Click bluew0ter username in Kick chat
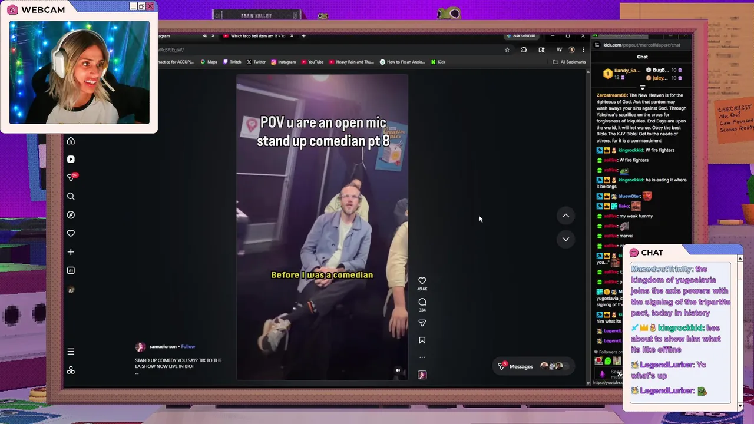Viewport: 754px width, 424px height. tap(629, 196)
